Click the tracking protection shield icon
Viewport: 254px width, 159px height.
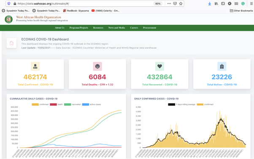click(9, 3)
